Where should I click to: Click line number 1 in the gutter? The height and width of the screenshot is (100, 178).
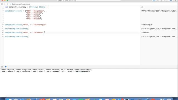[x=3, y=7]
